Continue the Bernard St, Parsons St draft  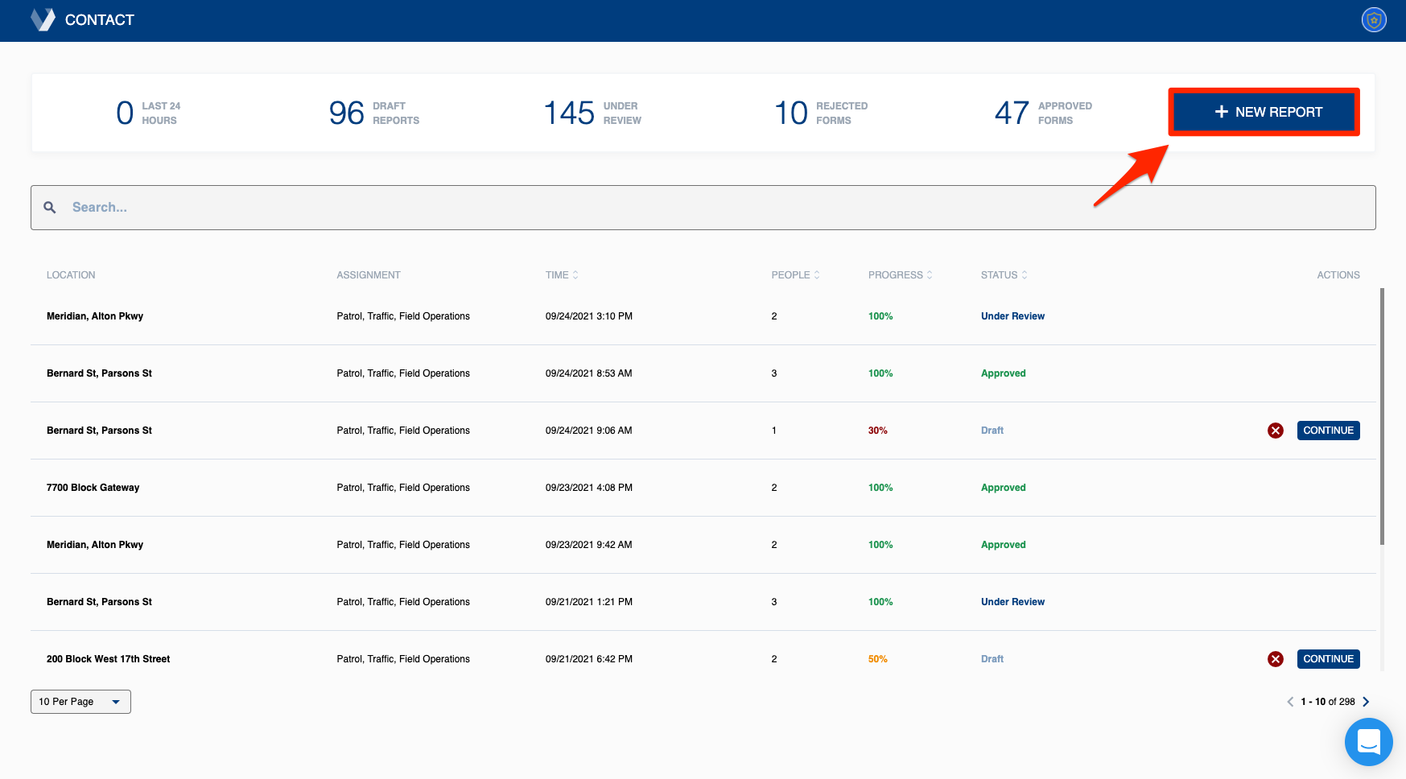1328,431
